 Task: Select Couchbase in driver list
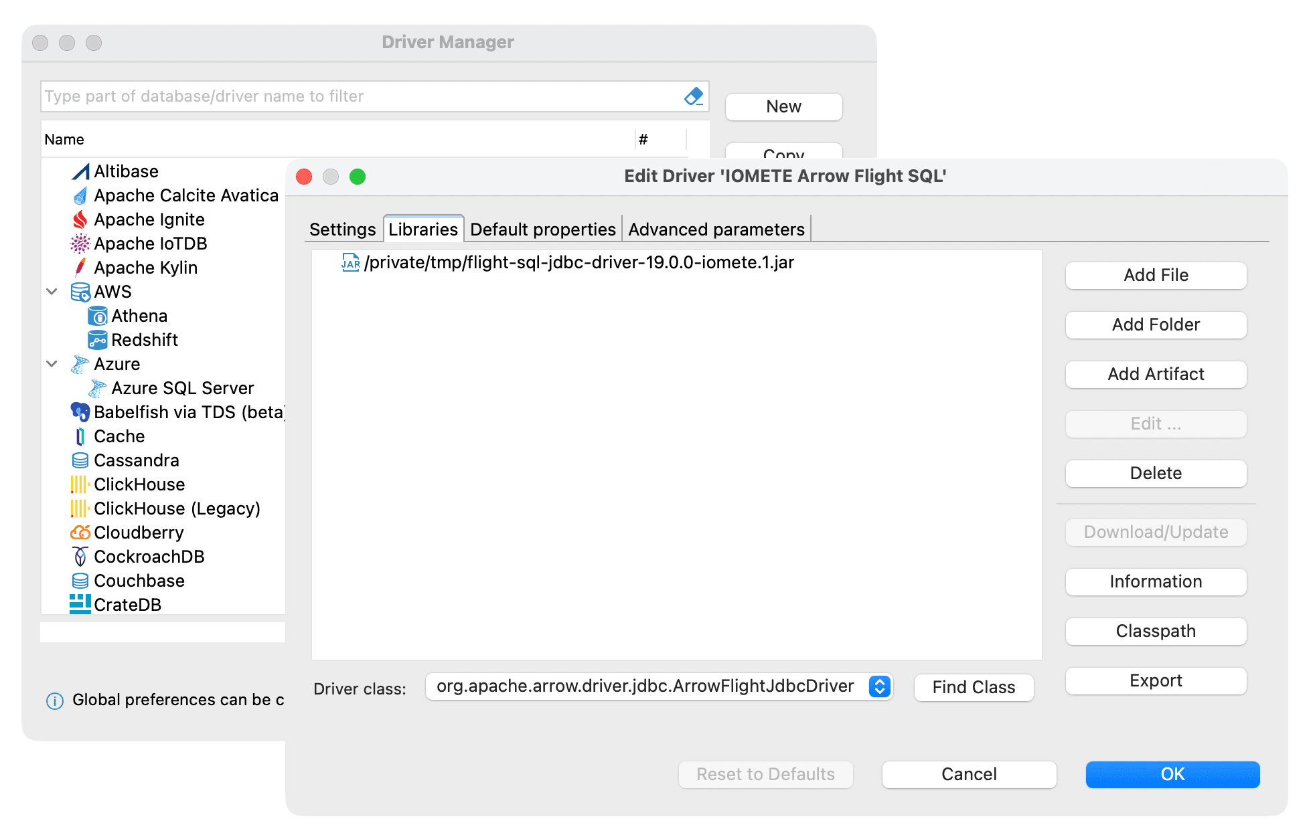139,581
